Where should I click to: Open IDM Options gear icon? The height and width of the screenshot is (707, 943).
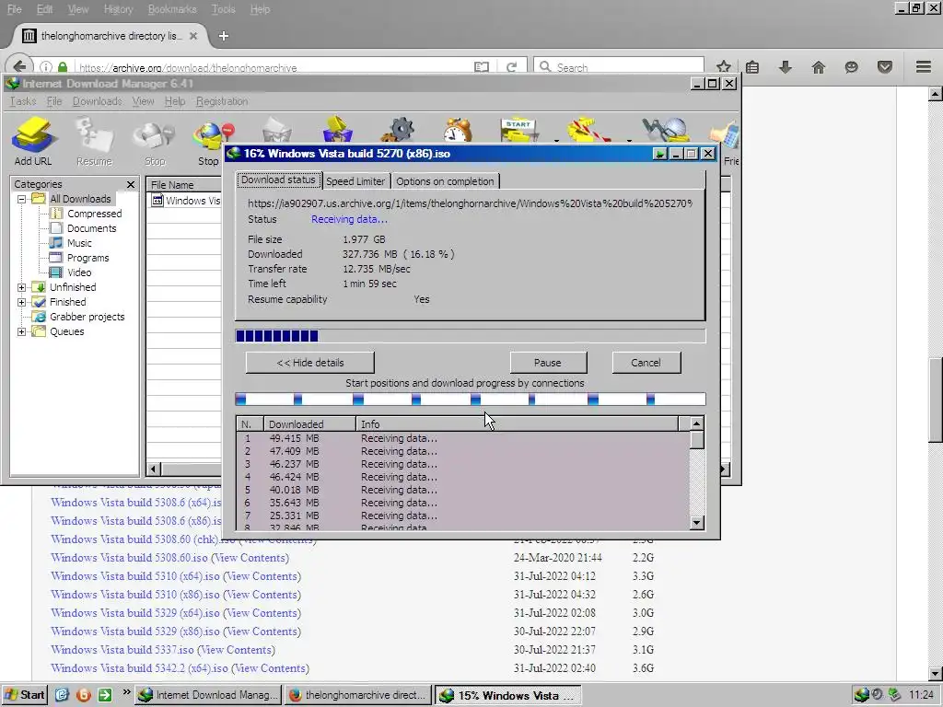[x=400, y=129]
